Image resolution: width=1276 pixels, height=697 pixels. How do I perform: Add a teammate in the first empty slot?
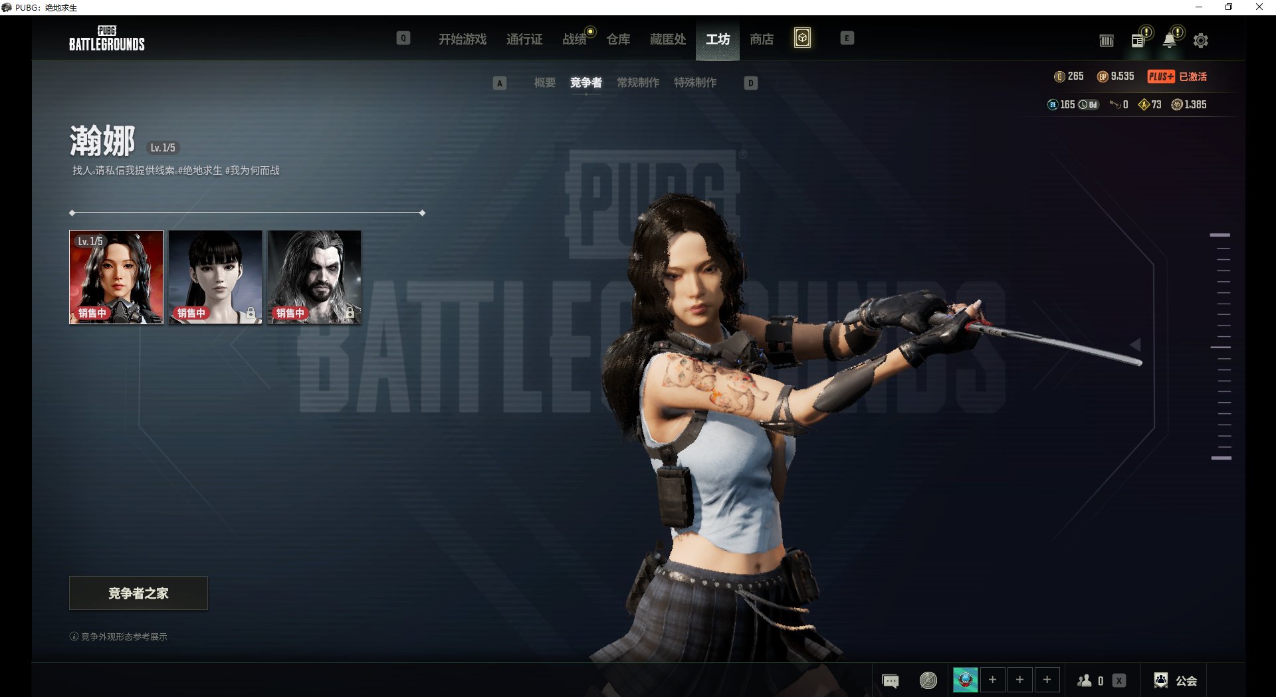click(x=992, y=680)
